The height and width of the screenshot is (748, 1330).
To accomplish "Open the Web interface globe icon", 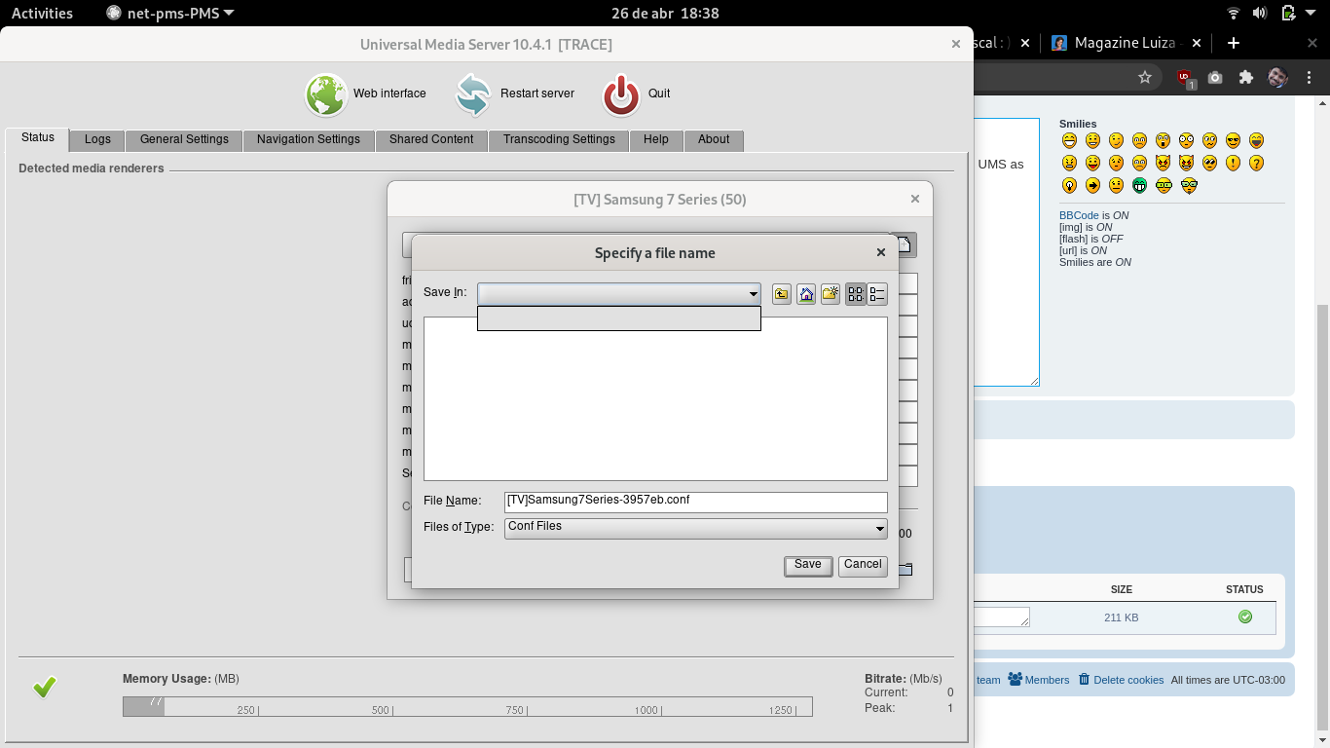I will click(326, 94).
